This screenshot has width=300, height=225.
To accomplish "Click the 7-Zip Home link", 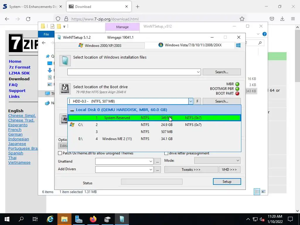I will pyautogui.click(x=15, y=62).
